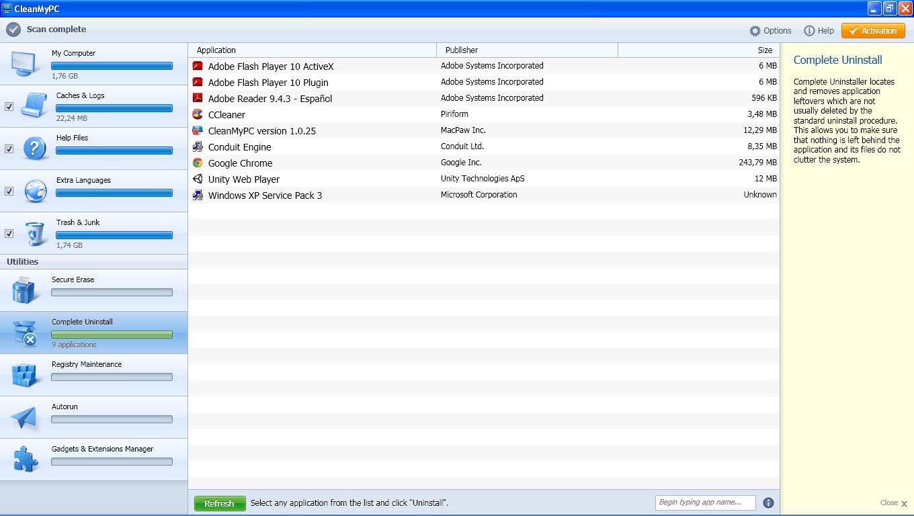Open the Secure Erase utility
This screenshot has height=516, width=914.
(93, 290)
